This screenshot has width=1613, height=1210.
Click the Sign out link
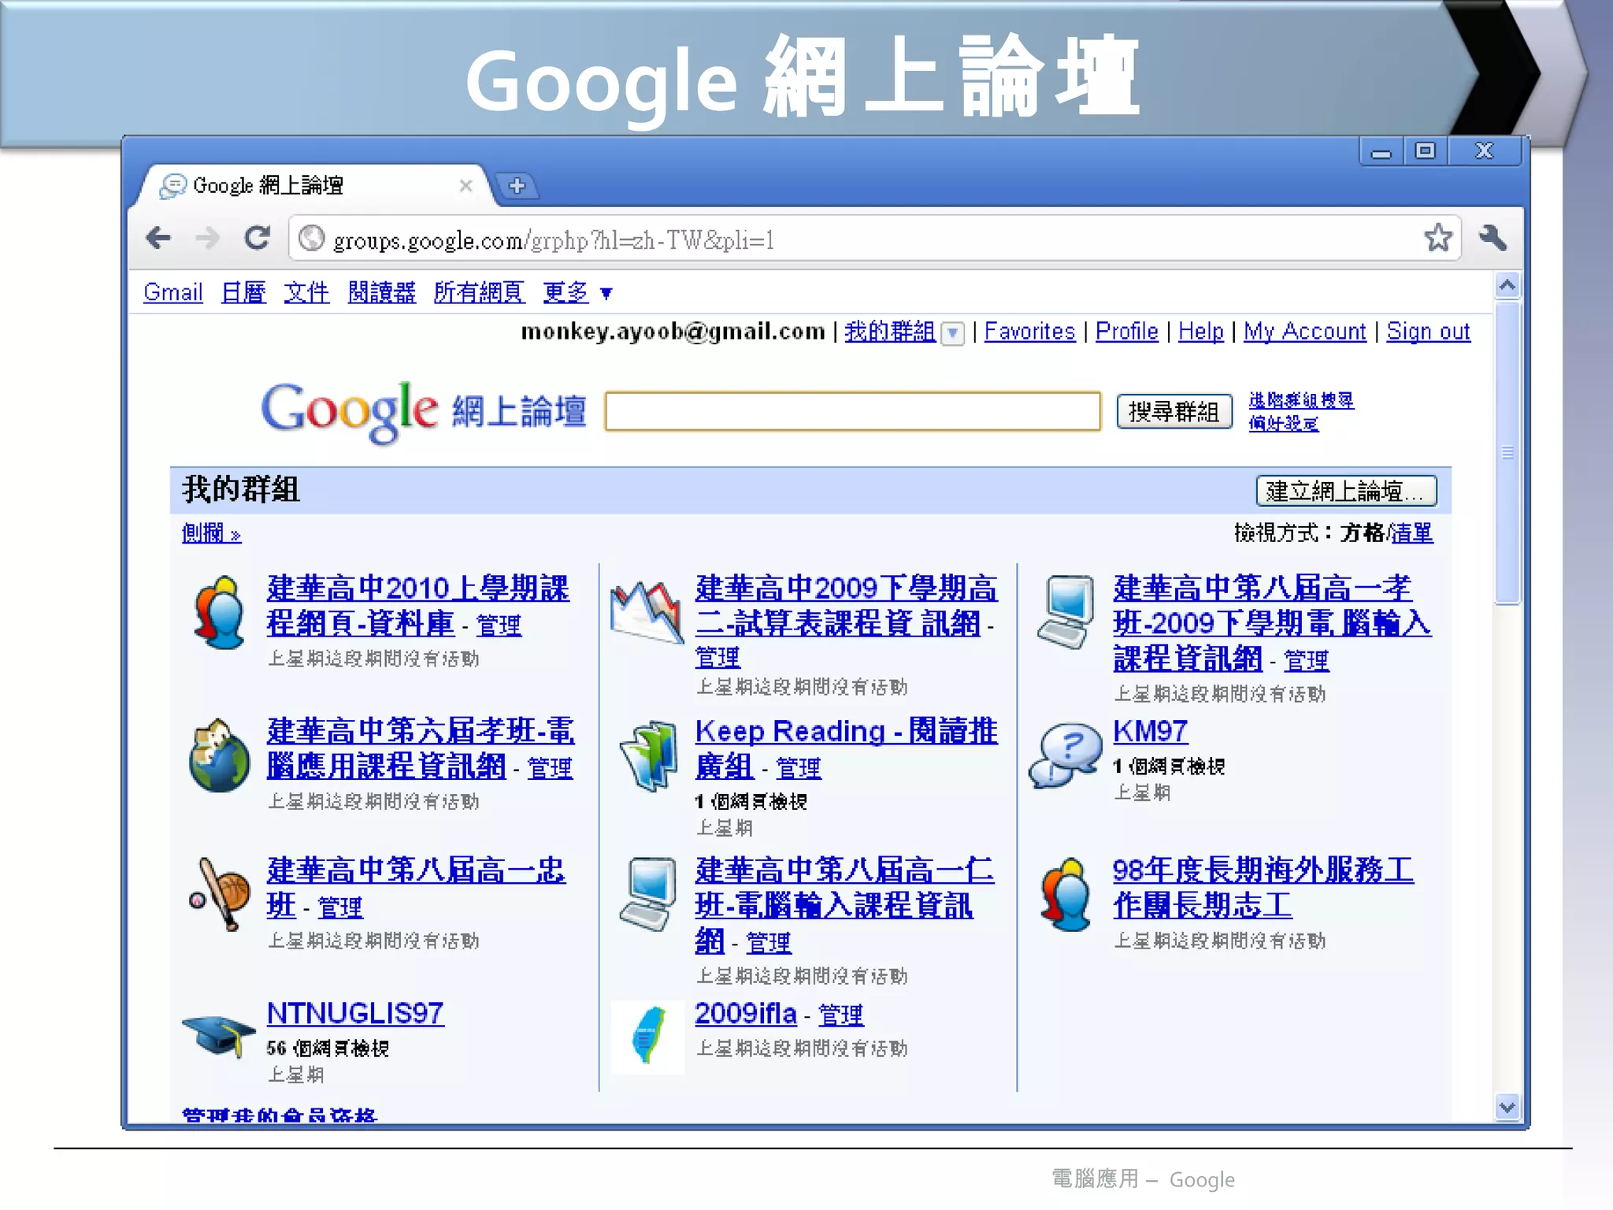(x=1429, y=332)
